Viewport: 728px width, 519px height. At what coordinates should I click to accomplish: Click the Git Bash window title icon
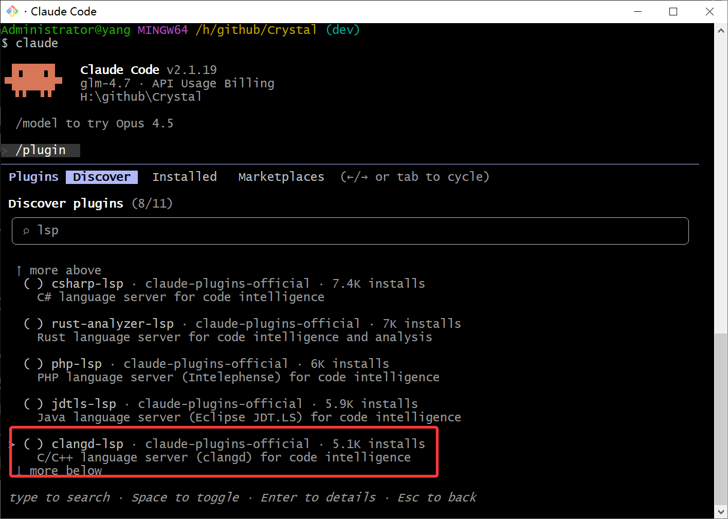coord(12,11)
